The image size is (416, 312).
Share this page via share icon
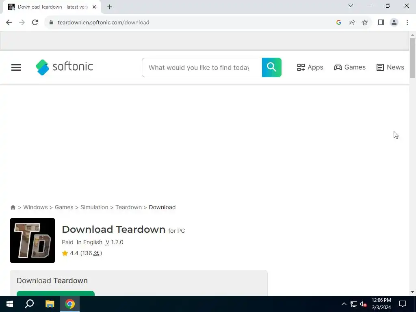[x=352, y=23]
